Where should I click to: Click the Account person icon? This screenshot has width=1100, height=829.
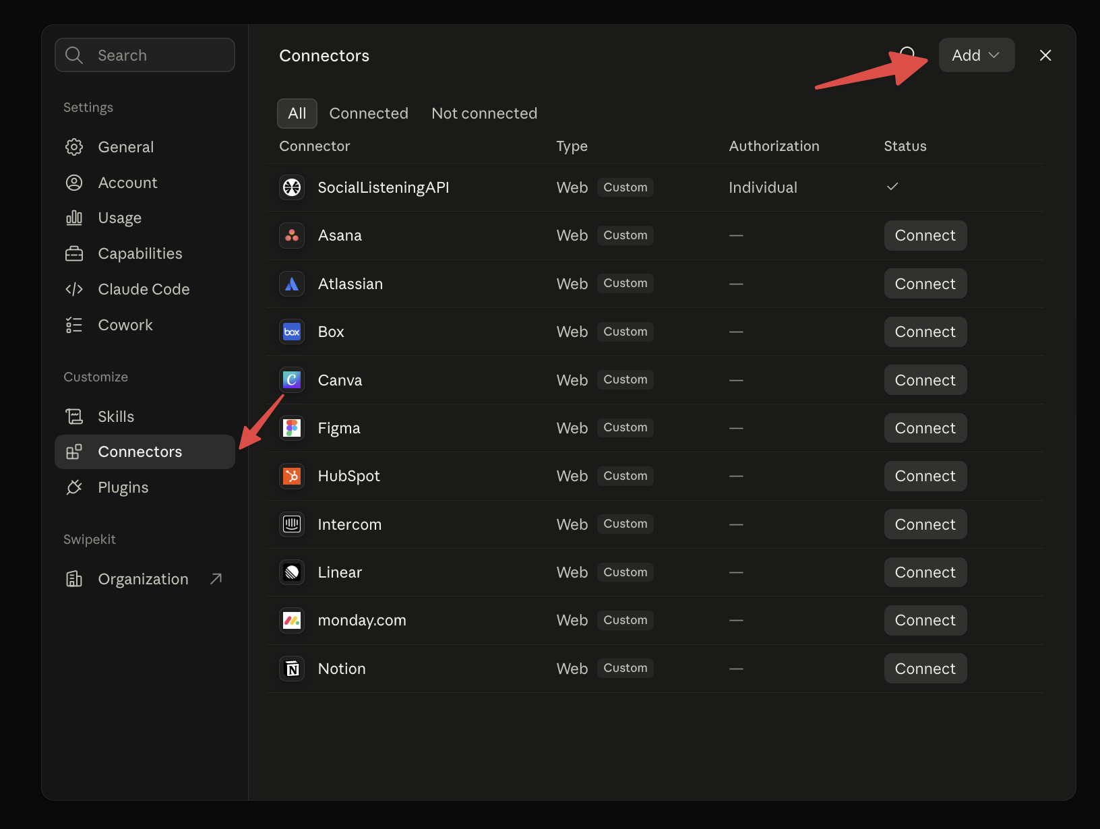click(74, 183)
